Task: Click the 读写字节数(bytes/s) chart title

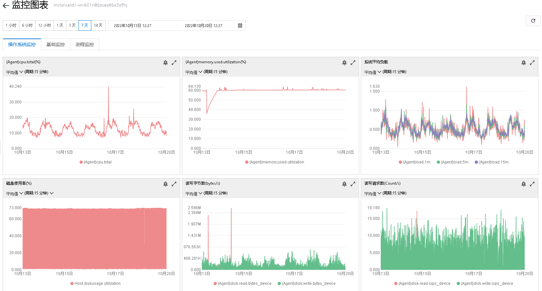Action: (x=203, y=183)
